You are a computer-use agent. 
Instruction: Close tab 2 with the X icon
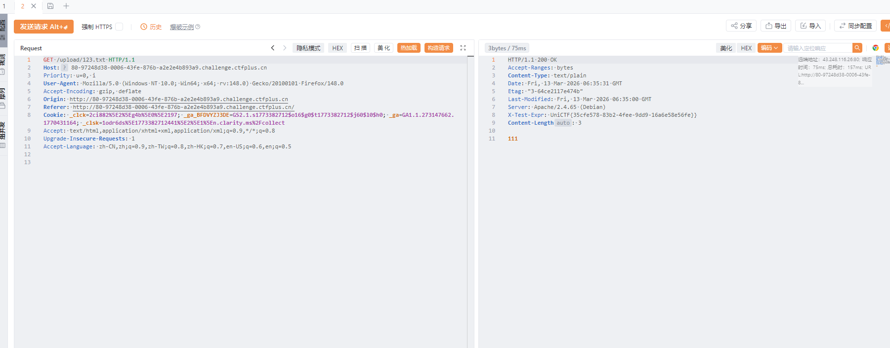(34, 6)
